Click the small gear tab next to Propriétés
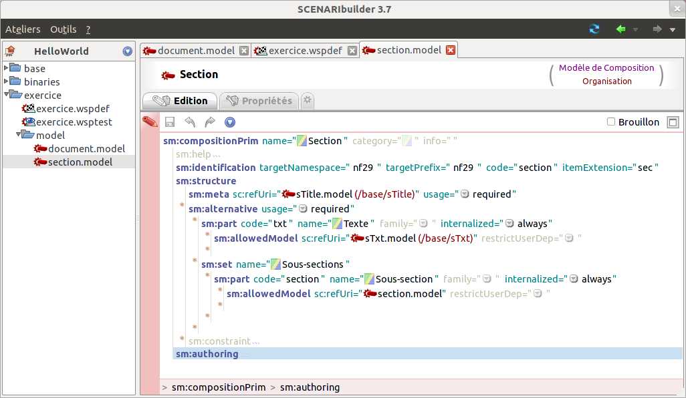The width and height of the screenshot is (686, 398). tap(308, 100)
